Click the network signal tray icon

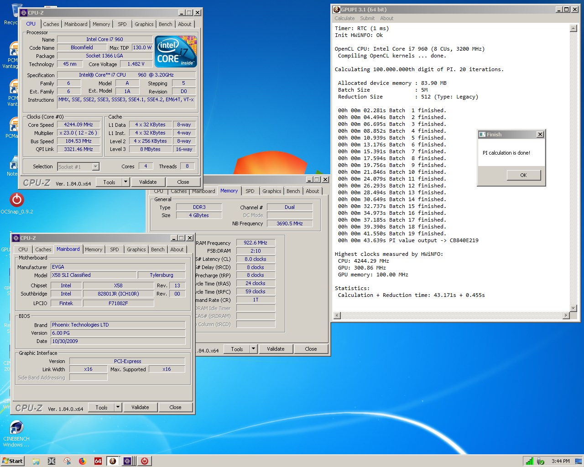pyautogui.click(x=529, y=461)
